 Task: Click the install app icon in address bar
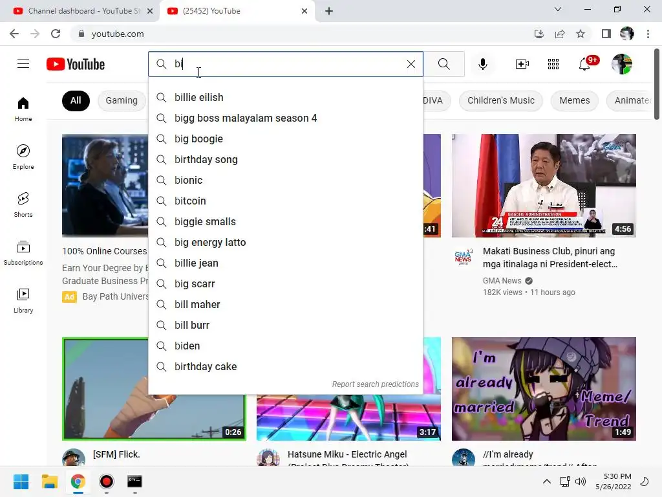coord(539,34)
